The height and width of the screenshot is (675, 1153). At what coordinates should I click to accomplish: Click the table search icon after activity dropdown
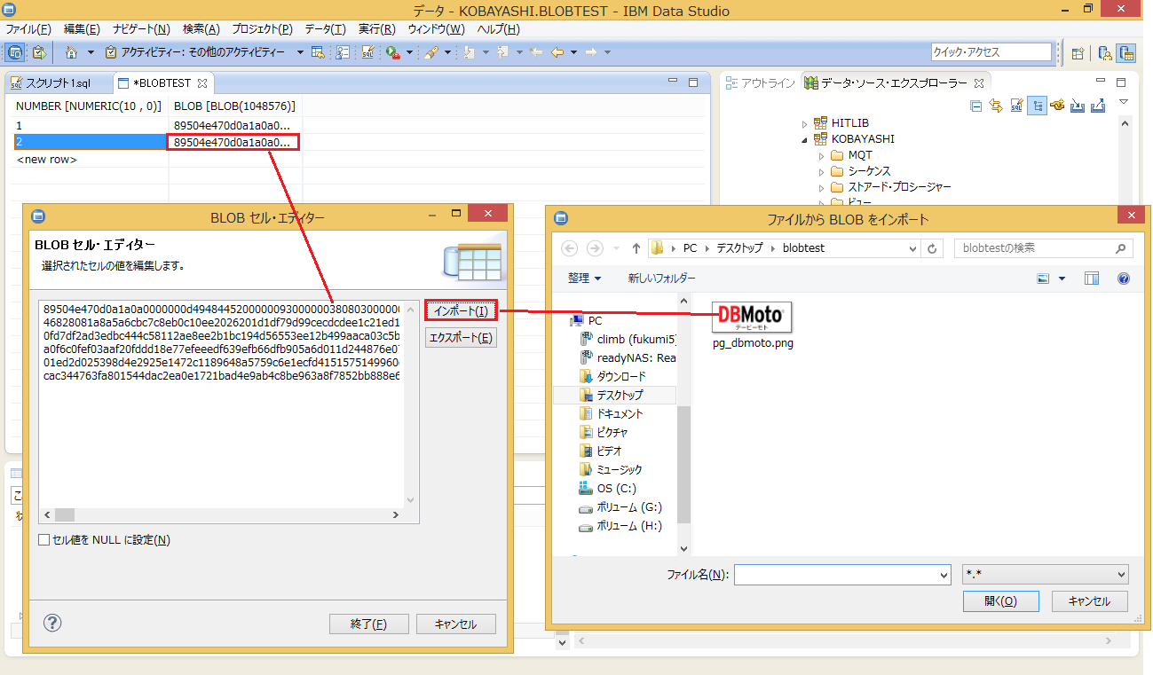pyautogui.click(x=318, y=52)
